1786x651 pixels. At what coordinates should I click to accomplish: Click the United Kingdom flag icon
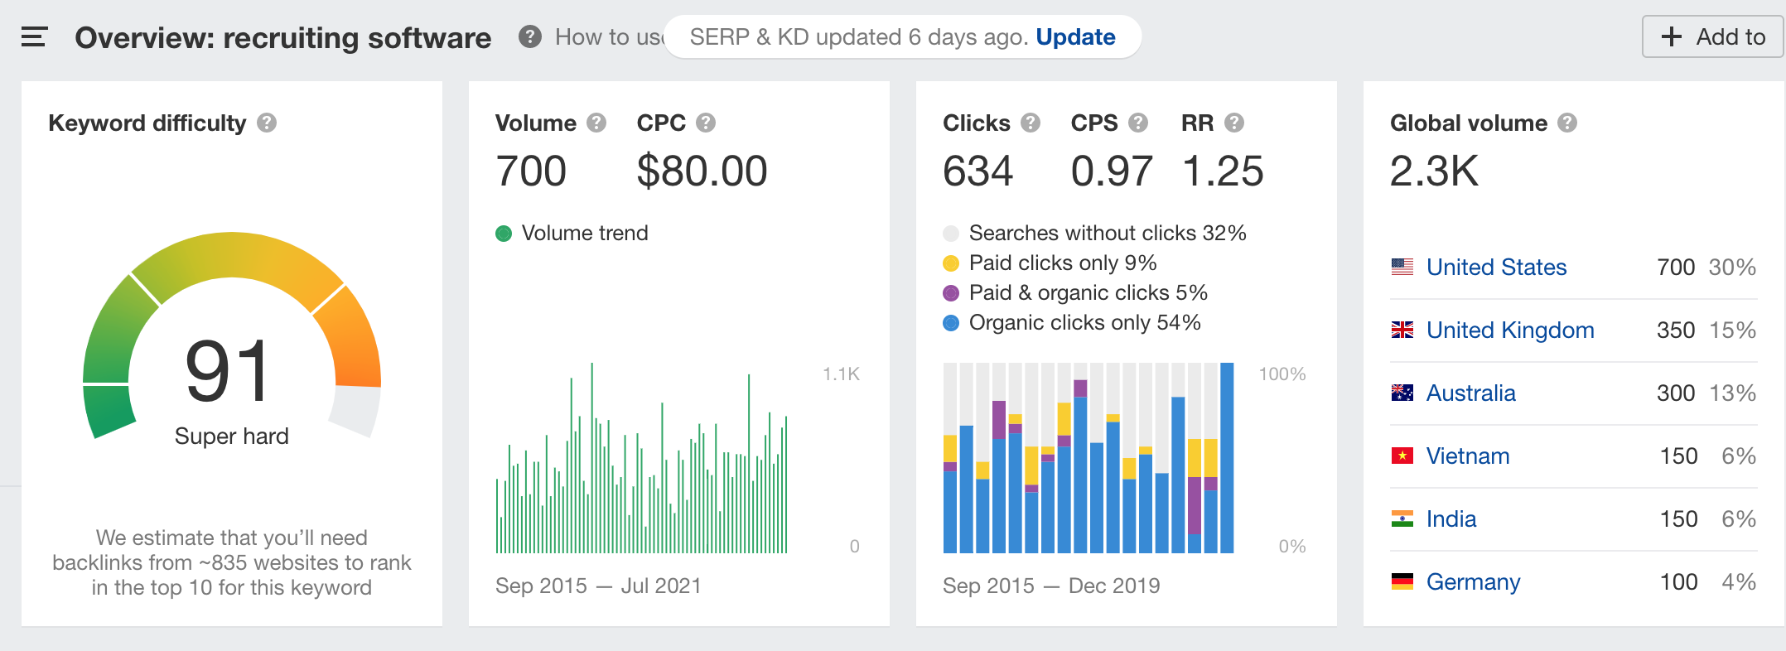1402,330
